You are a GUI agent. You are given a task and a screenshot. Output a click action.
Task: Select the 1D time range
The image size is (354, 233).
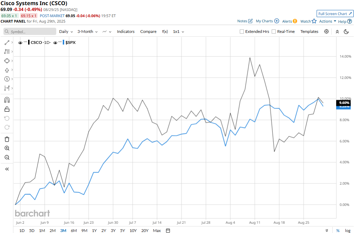point(22,231)
